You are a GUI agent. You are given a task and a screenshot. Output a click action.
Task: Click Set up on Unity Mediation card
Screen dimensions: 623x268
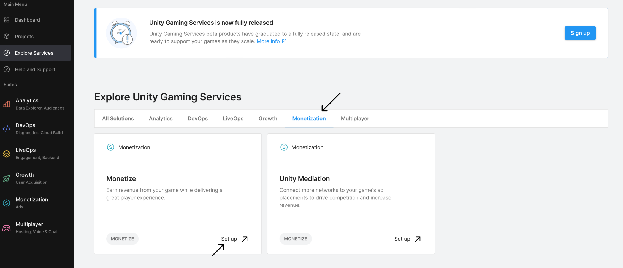pyautogui.click(x=407, y=239)
